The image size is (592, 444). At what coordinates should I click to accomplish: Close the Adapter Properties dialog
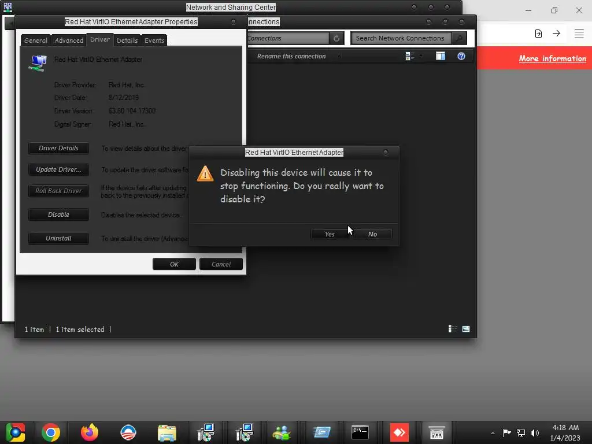234,22
